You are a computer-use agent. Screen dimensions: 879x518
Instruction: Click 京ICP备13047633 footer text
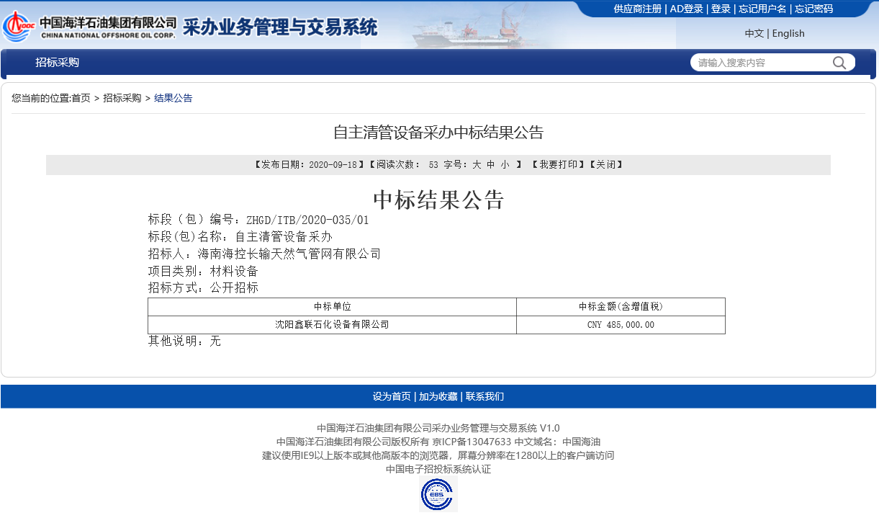pyautogui.click(x=472, y=442)
